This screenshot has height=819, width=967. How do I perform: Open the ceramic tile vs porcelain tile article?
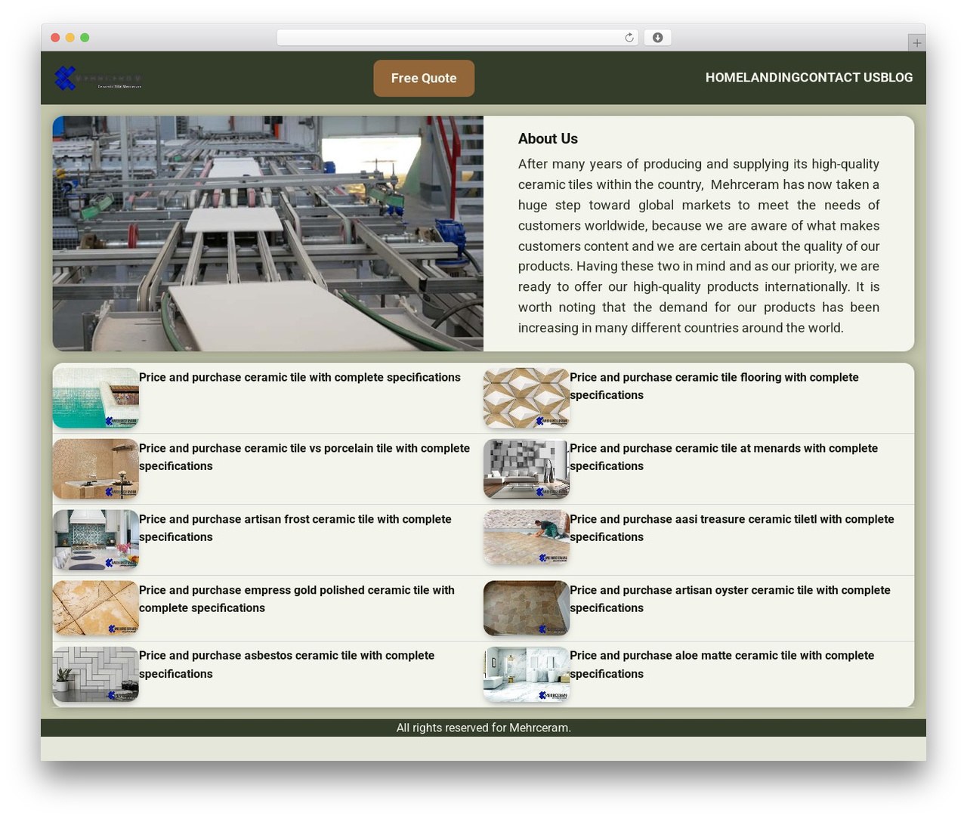pos(304,457)
